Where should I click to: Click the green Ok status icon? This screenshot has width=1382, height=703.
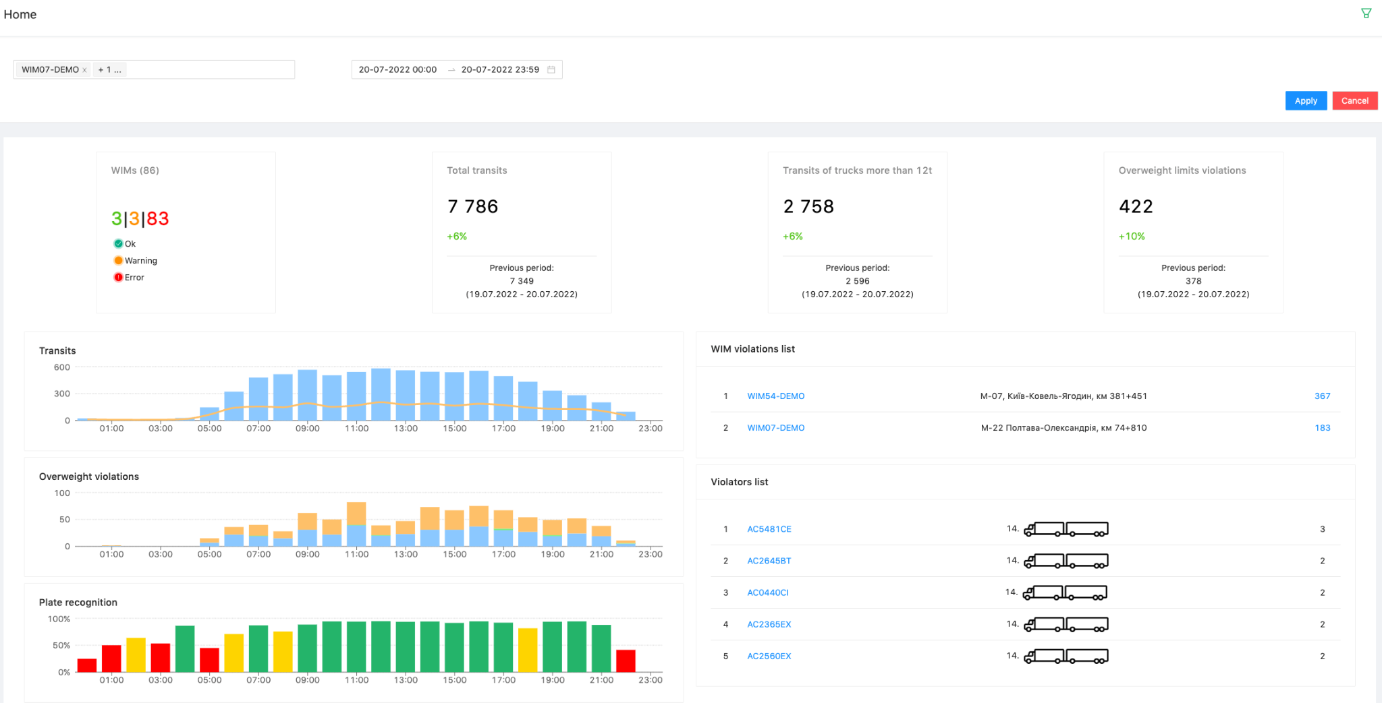coord(118,244)
